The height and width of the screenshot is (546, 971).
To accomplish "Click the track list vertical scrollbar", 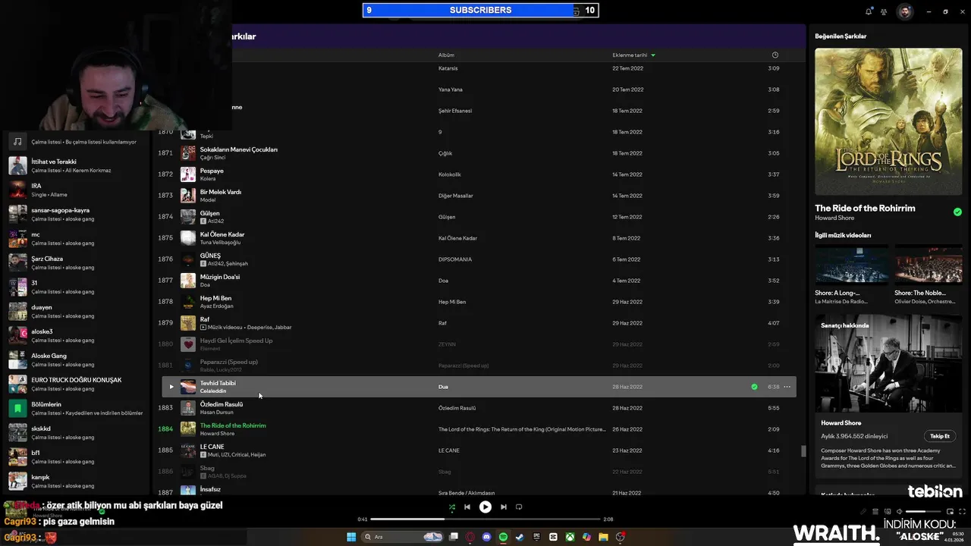I will pos(804,451).
